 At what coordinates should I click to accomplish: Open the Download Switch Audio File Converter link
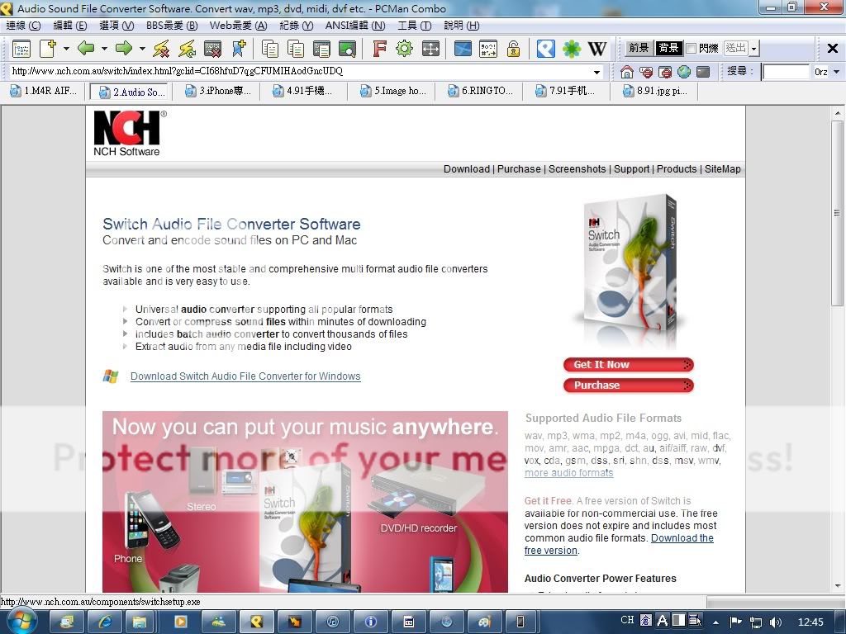click(245, 376)
